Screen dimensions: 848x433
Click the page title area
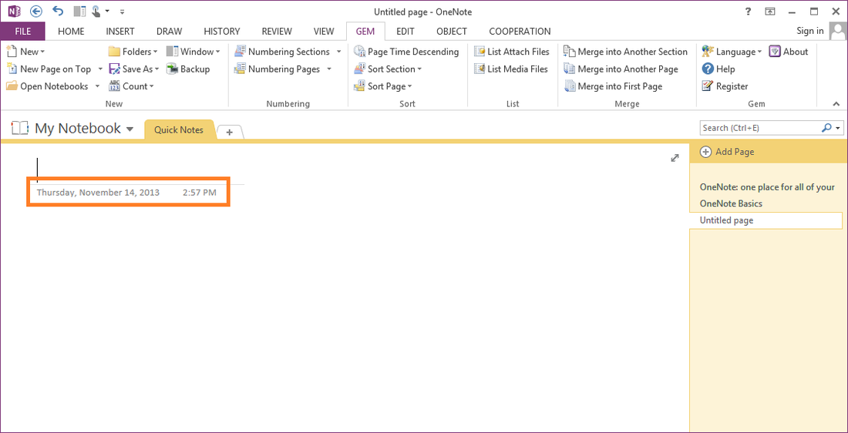(140, 170)
